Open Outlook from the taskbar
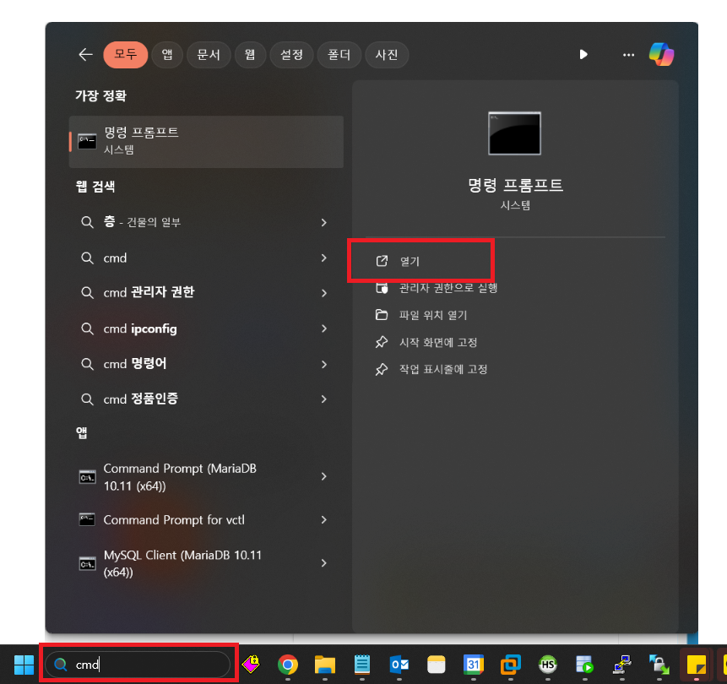The image size is (727, 684). 399,665
